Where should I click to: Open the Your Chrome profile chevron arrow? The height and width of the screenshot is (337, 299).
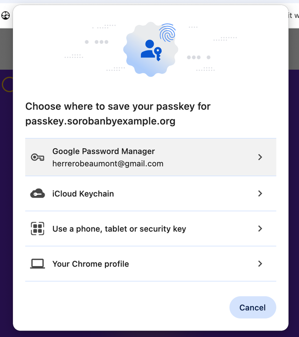(x=260, y=264)
